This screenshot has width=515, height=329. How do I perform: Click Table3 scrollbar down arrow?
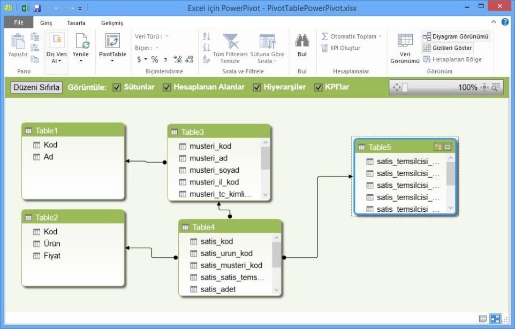tap(266, 195)
